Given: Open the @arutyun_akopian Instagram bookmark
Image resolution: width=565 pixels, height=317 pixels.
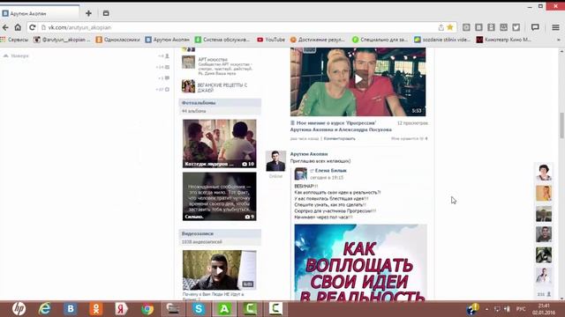Looking at the screenshot, I should pyautogui.click(x=62, y=40).
